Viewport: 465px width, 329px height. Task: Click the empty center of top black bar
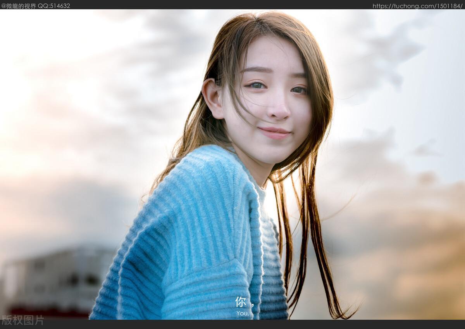pyautogui.click(x=221, y=5)
